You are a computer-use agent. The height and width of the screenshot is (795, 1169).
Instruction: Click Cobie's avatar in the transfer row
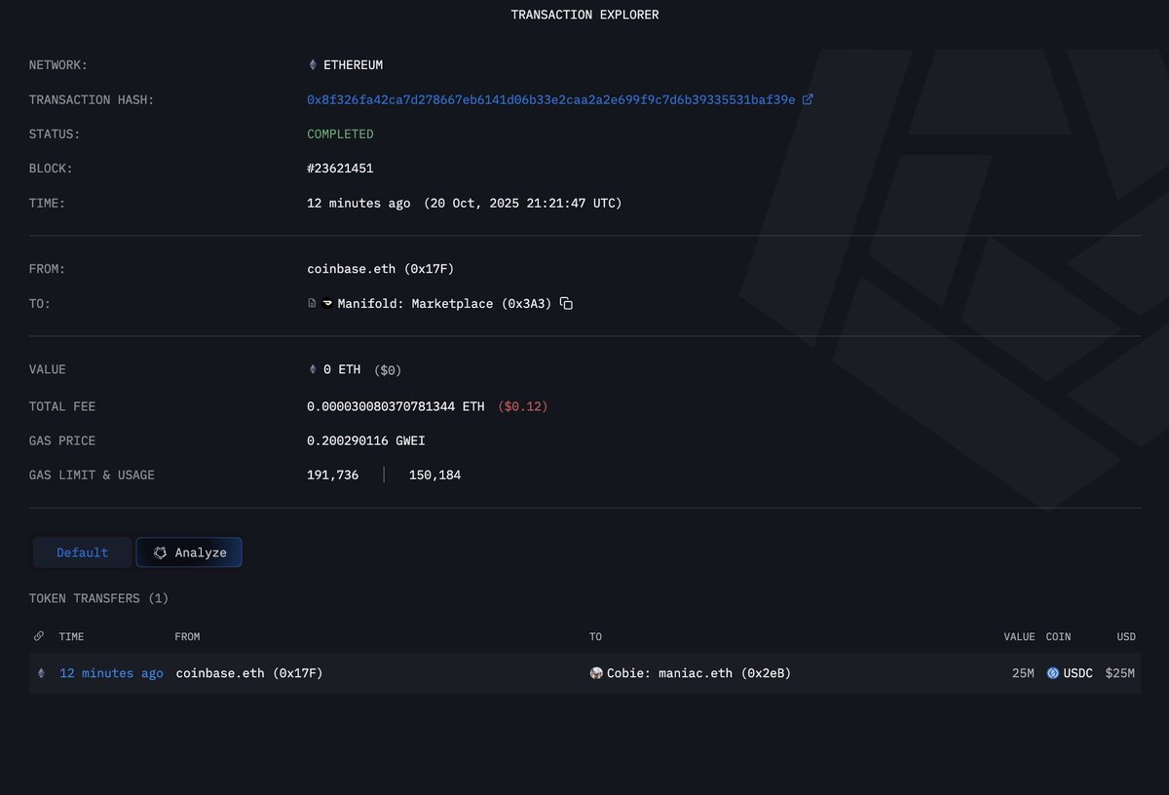point(596,672)
